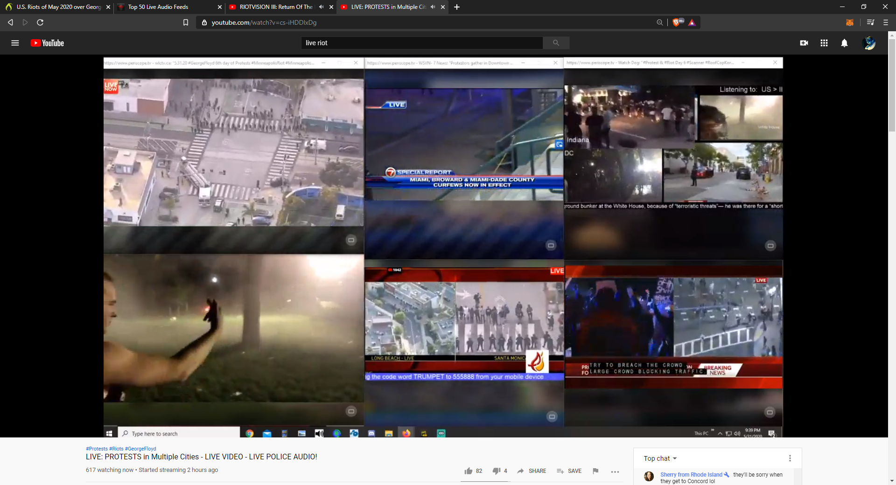Report the video using flag icon
896x485 pixels.
point(595,471)
